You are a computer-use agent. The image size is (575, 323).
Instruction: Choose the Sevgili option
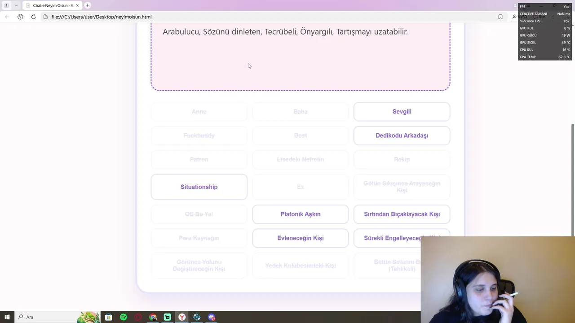[402, 112]
